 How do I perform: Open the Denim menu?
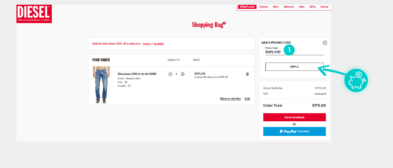264,7
